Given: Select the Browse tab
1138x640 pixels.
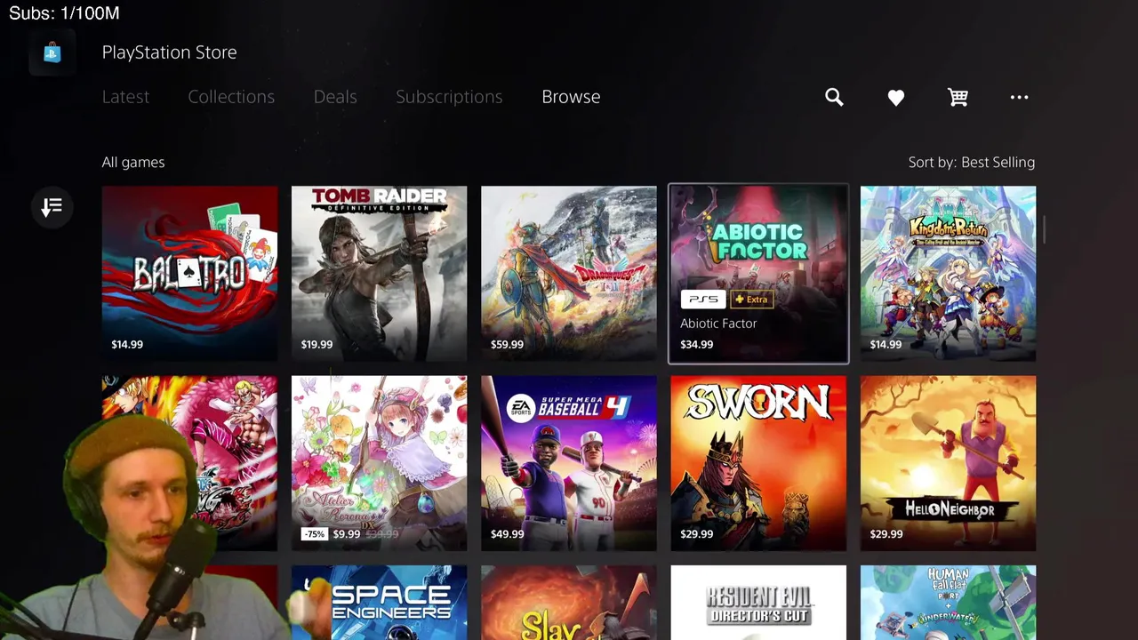Looking at the screenshot, I should pos(571,97).
